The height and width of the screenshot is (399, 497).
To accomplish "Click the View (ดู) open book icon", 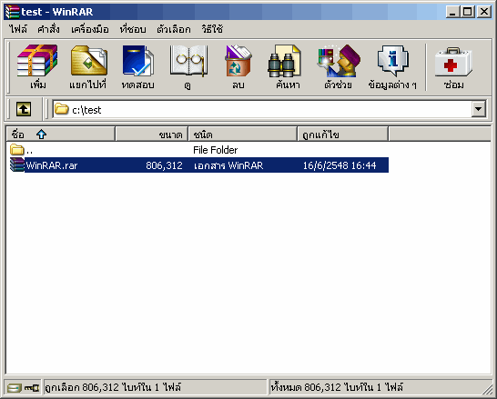I will tap(189, 61).
